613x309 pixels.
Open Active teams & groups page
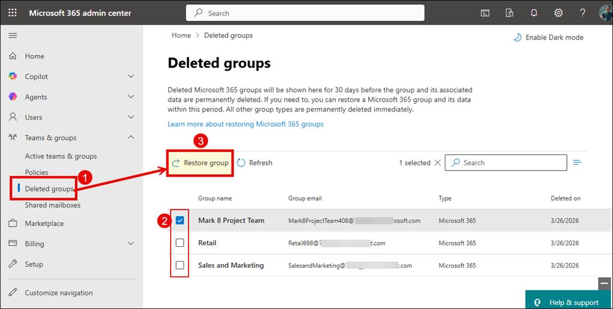coord(60,156)
